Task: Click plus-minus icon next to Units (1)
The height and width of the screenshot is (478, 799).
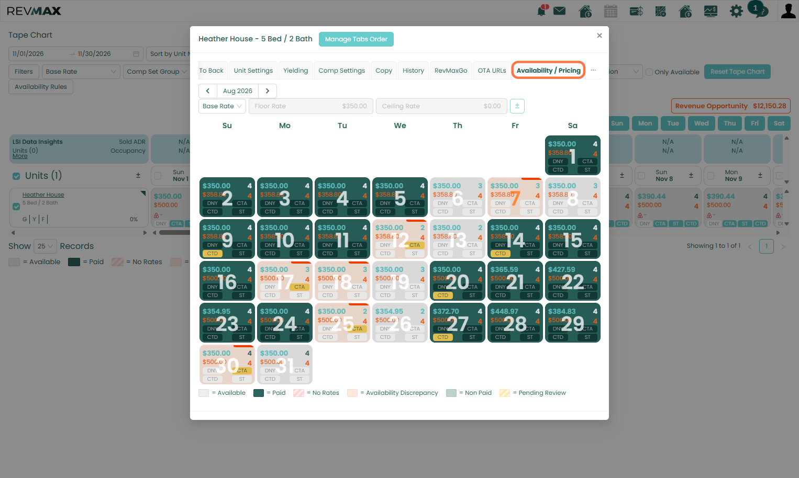Action: tap(138, 175)
